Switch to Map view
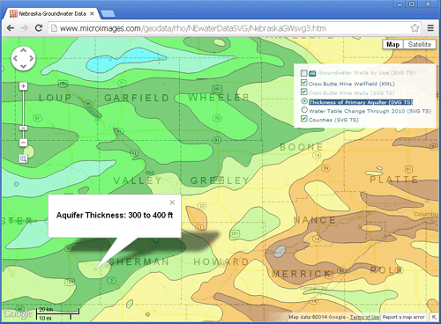441x324 pixels. tap(392, 44)
